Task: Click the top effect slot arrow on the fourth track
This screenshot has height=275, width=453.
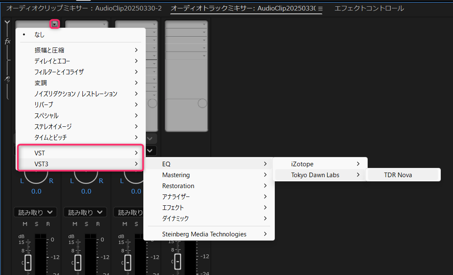Action: pos(204,25)
